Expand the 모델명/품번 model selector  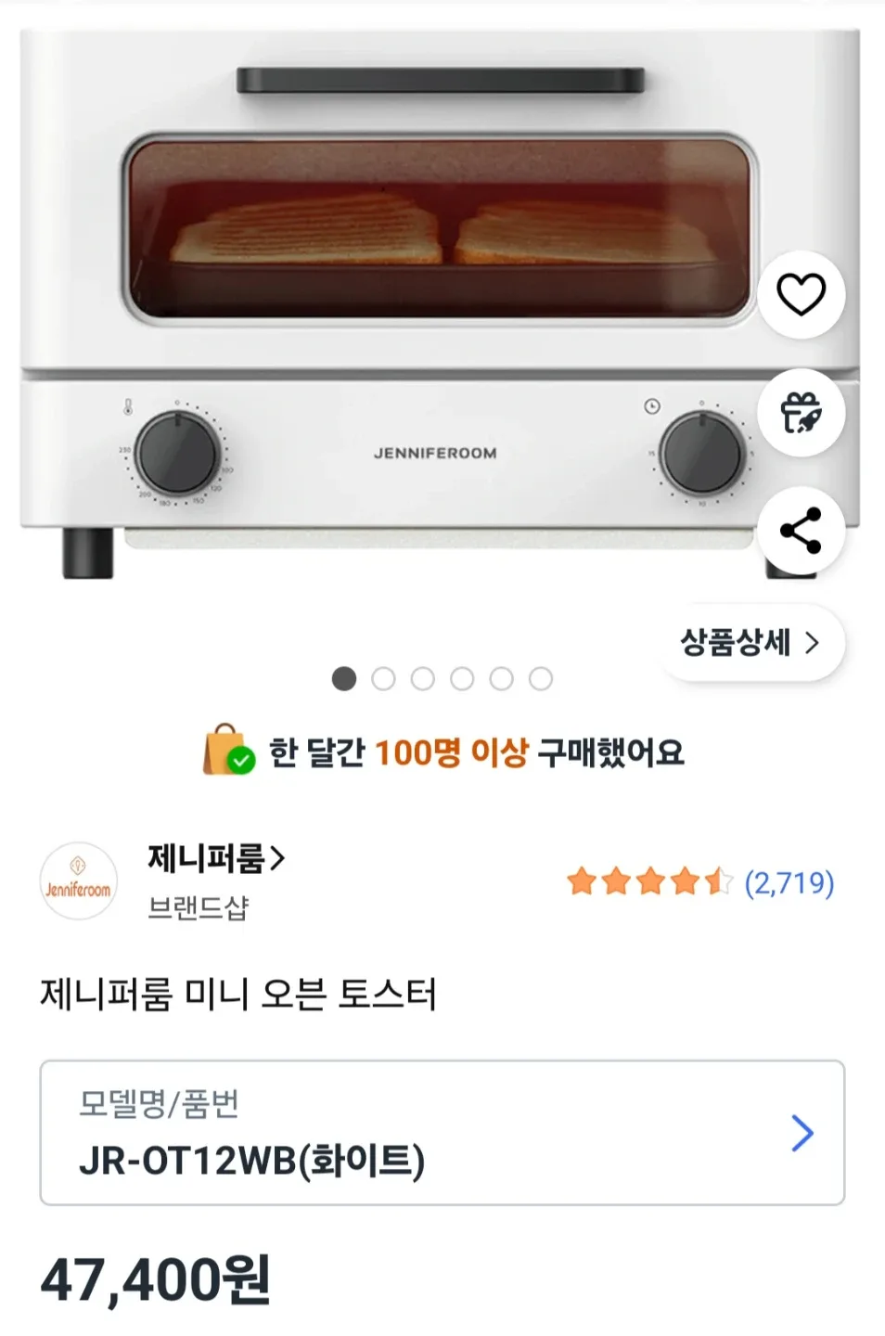tap(442, 1133)
